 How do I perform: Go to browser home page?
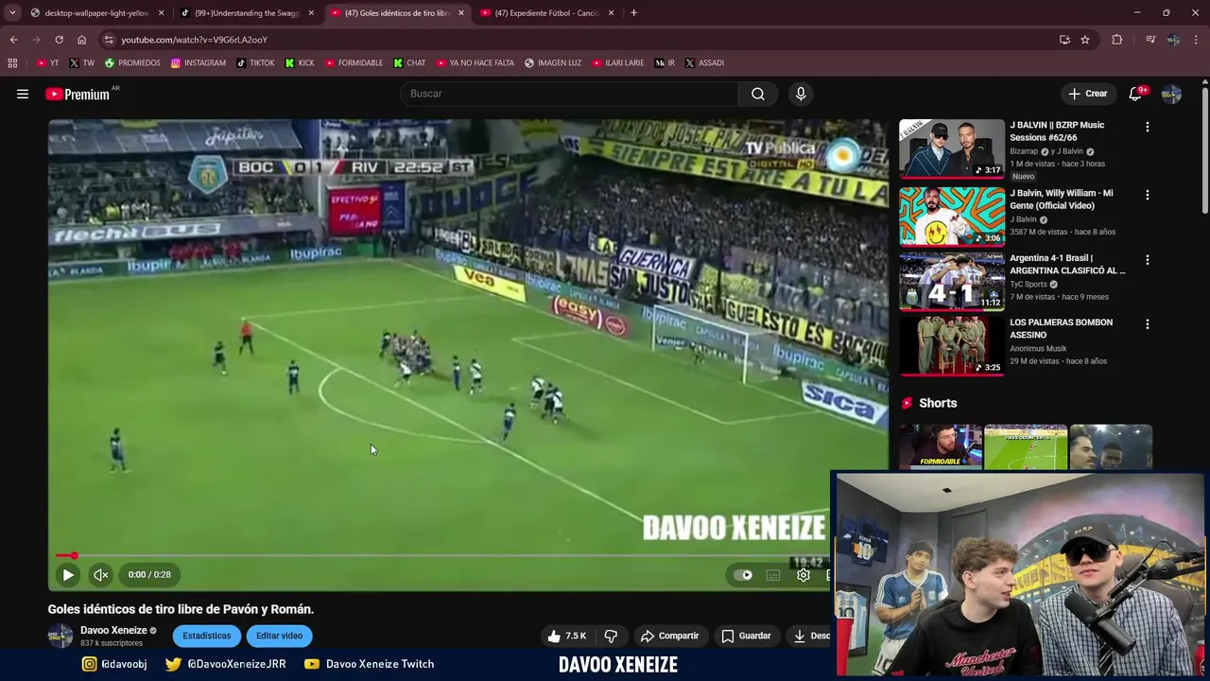click(81, 40)
